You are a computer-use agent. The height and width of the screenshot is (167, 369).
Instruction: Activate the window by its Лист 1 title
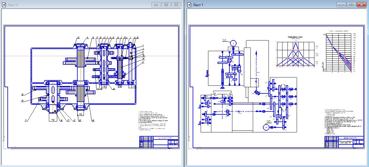(x=198, y=5)
